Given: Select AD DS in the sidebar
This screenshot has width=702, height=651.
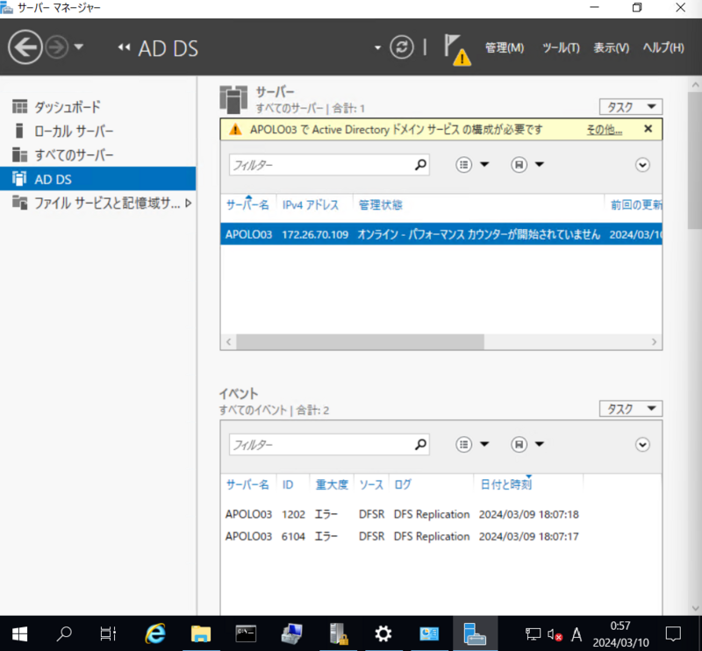Looking at the screenshot, I should pyautogui.click(x=97, y=179).
